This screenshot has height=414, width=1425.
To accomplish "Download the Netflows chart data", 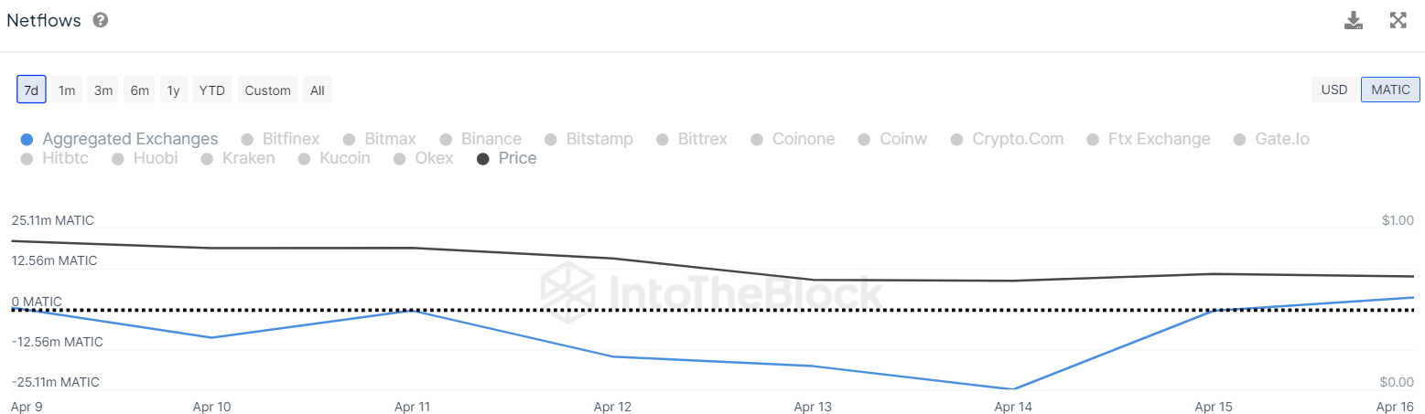I will pos(1354,20).
